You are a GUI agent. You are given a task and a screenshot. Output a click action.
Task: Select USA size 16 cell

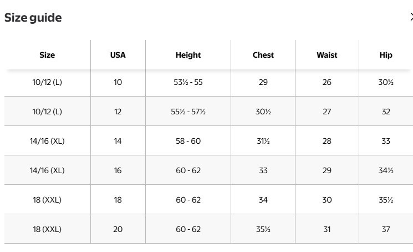[118, 170]
